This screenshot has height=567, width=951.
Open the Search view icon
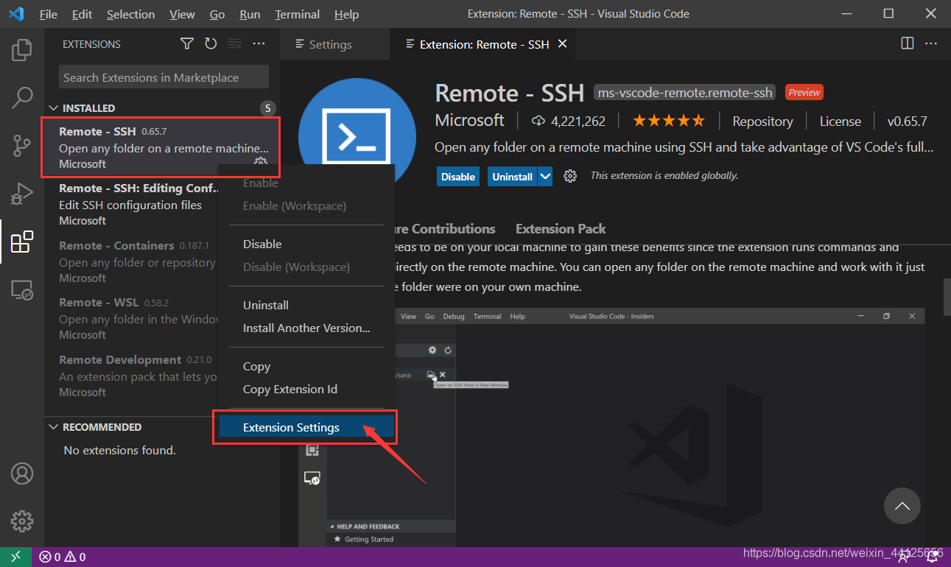(x=22, y=98)
